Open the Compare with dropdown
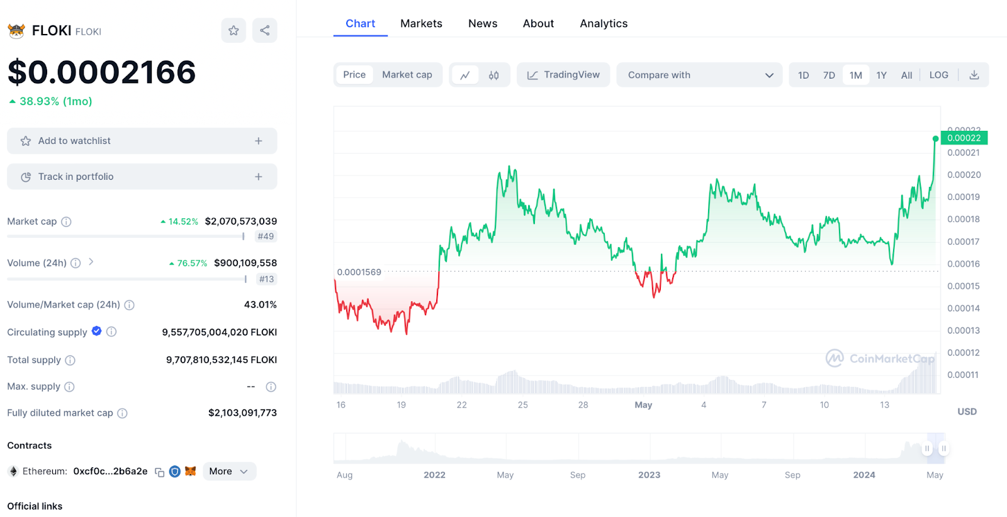The image size is (1007, 517). point(699,75)
